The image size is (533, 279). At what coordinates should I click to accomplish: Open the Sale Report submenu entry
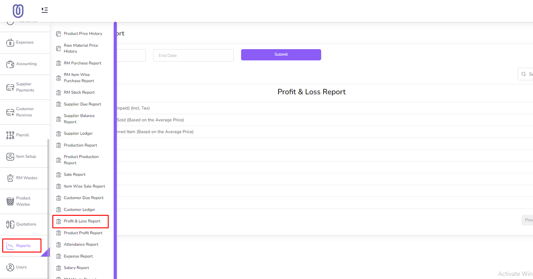point(75,175)
